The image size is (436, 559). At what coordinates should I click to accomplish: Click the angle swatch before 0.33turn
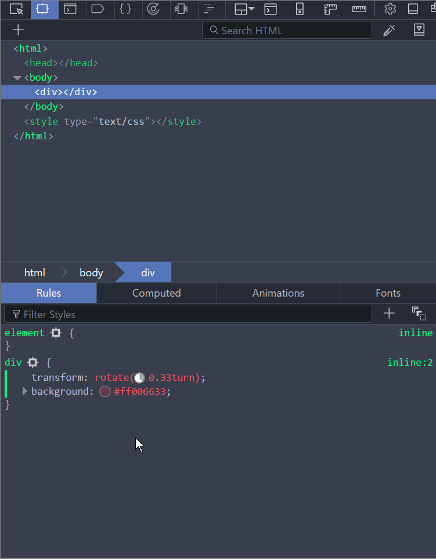point(140,377)
